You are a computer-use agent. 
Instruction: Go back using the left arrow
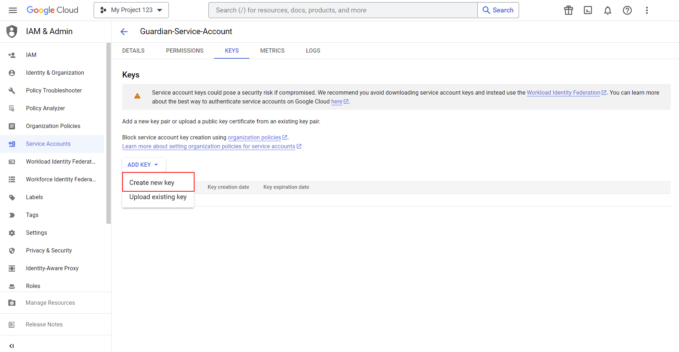(x=124, y=32)
